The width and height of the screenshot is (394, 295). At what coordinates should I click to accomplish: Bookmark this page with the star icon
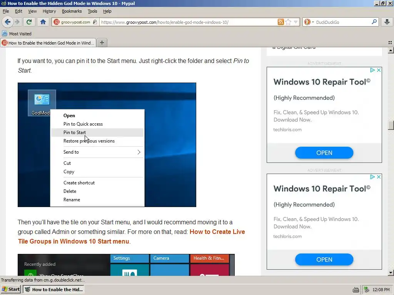(288, 22)
